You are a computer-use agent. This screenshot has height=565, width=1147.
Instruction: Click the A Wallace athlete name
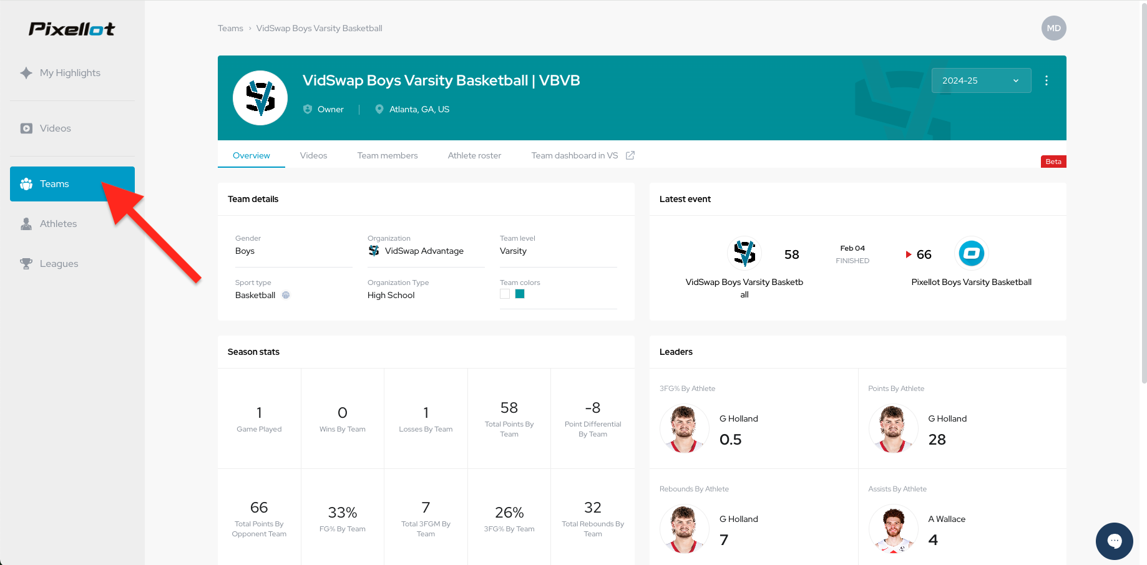click(947, 519)
